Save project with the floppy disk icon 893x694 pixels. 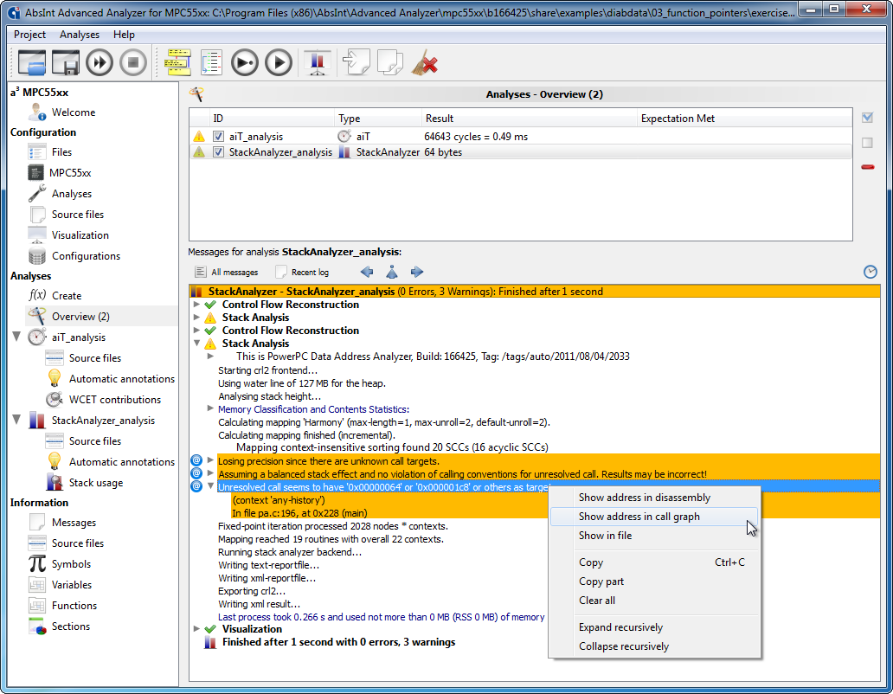pos(66,62)
